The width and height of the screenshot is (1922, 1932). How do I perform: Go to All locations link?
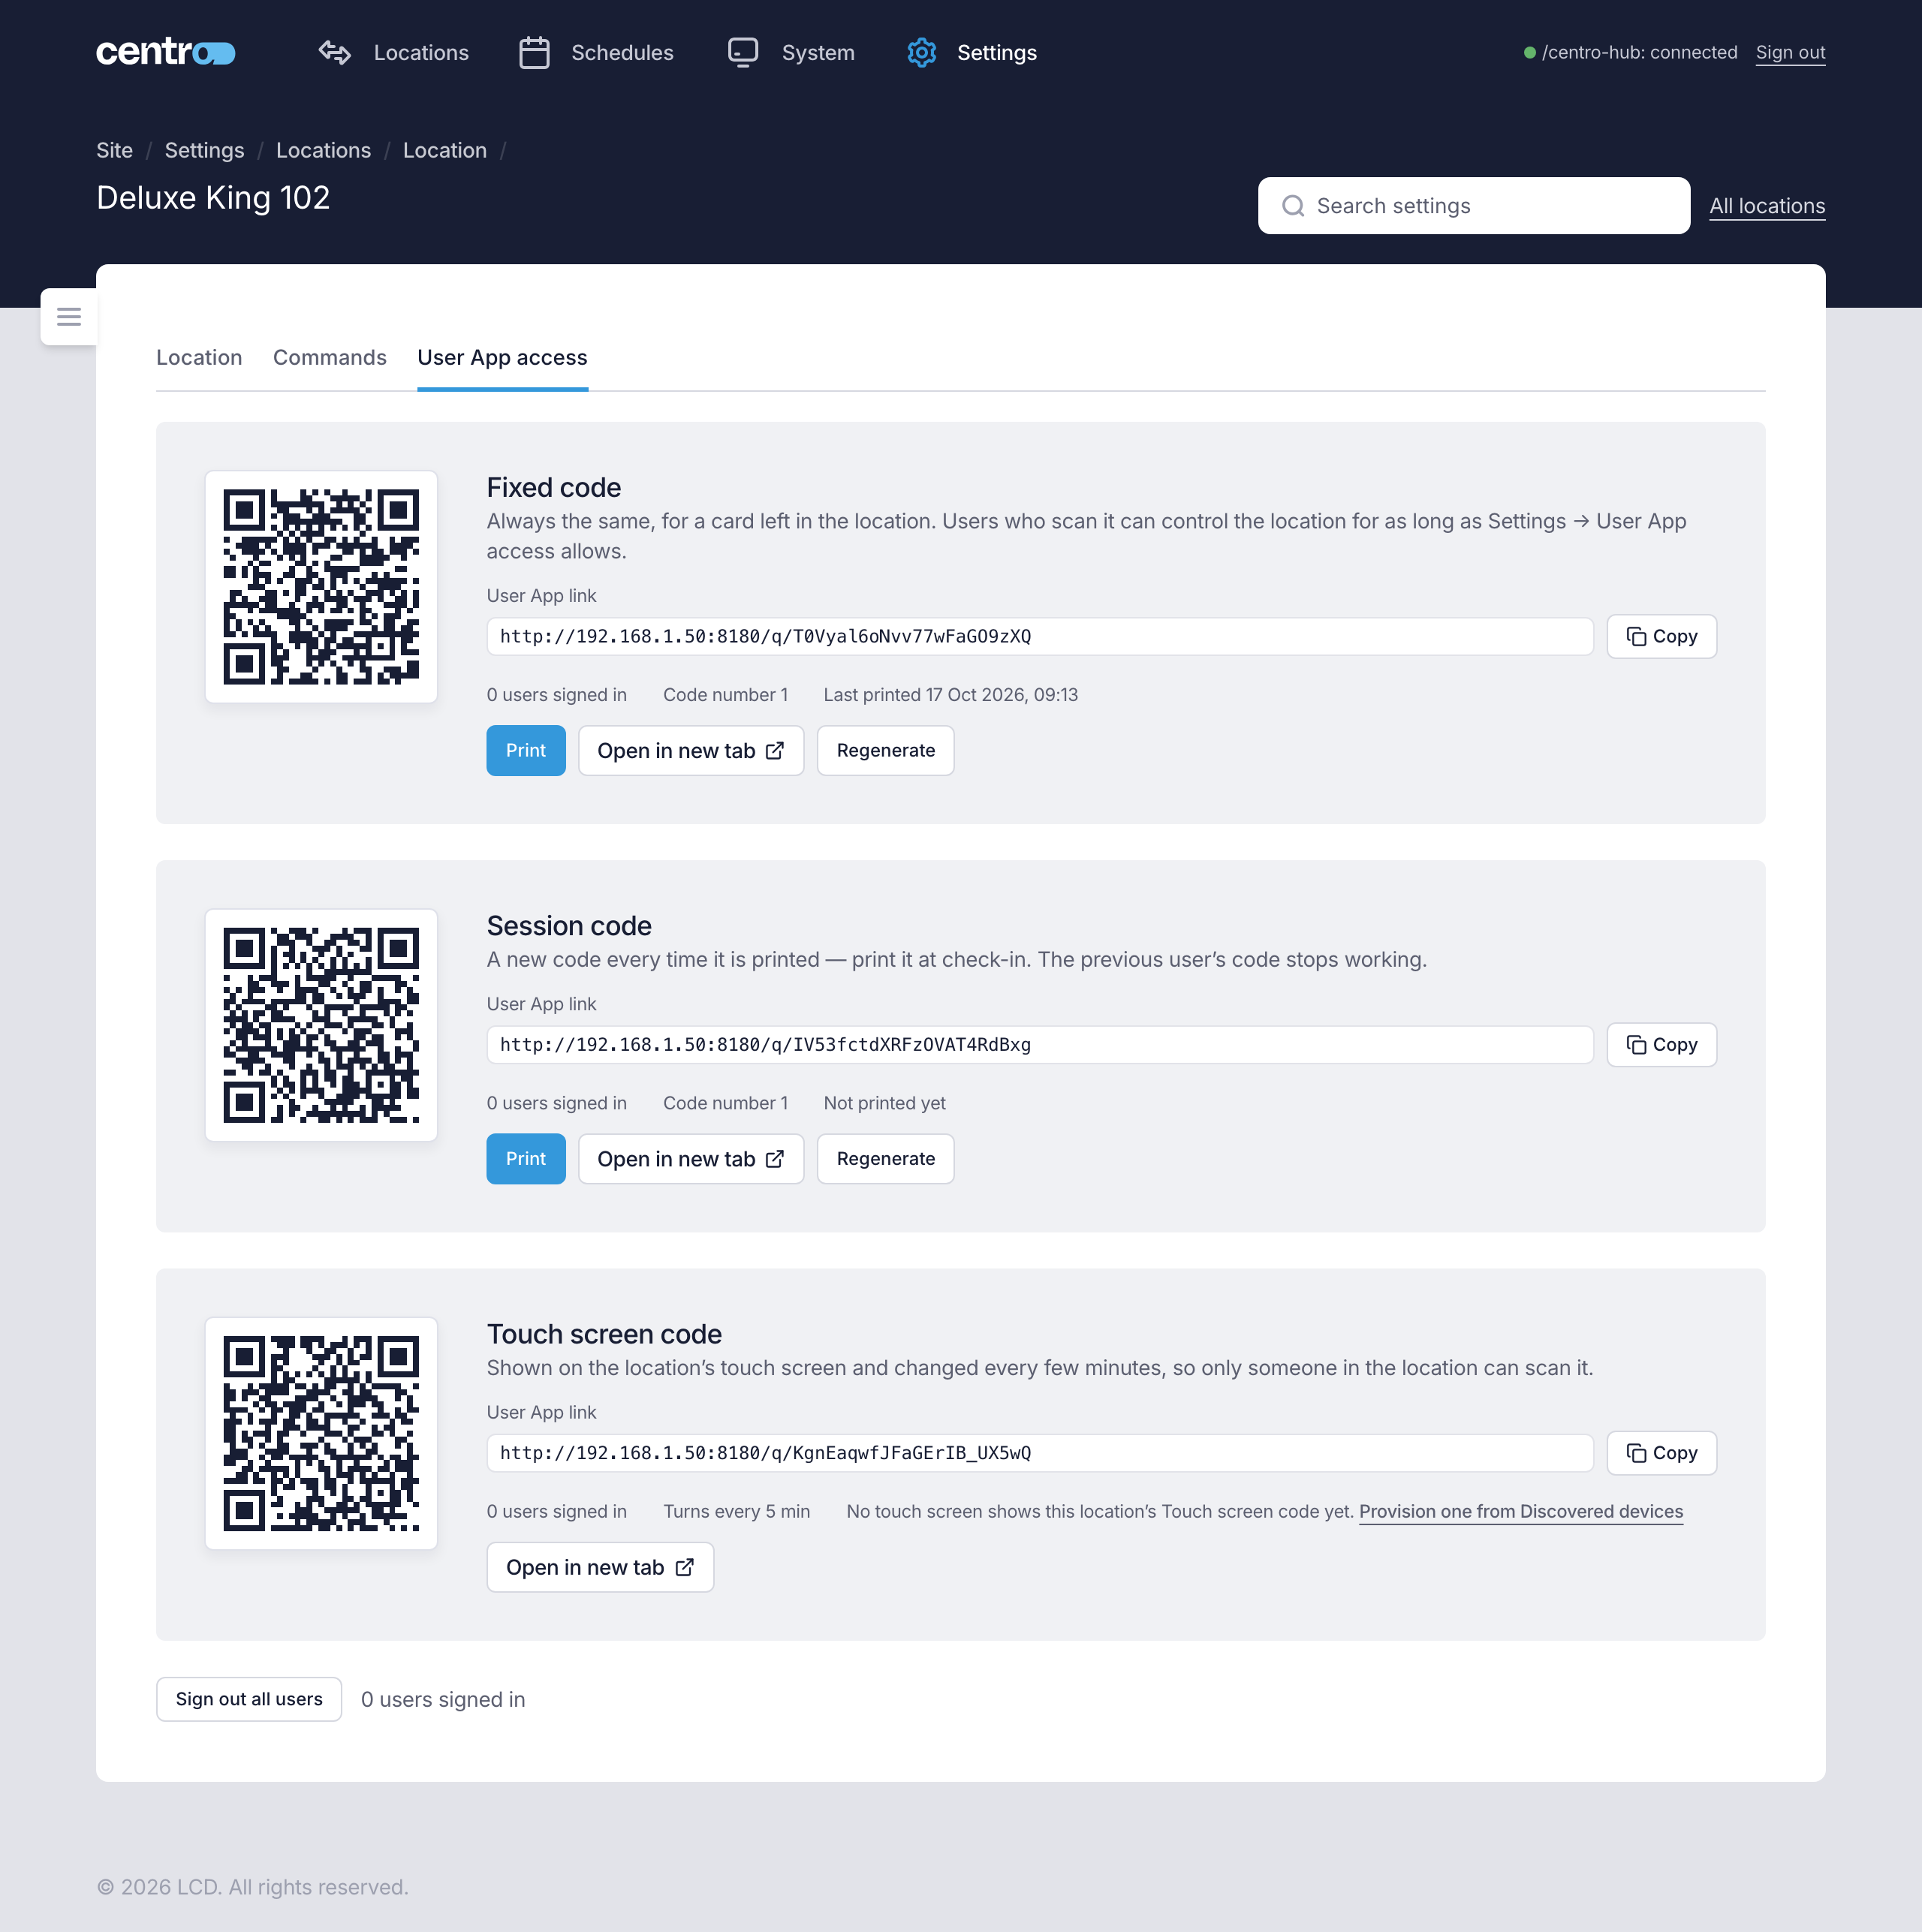pyautogui.click(x=1767, y=206)
